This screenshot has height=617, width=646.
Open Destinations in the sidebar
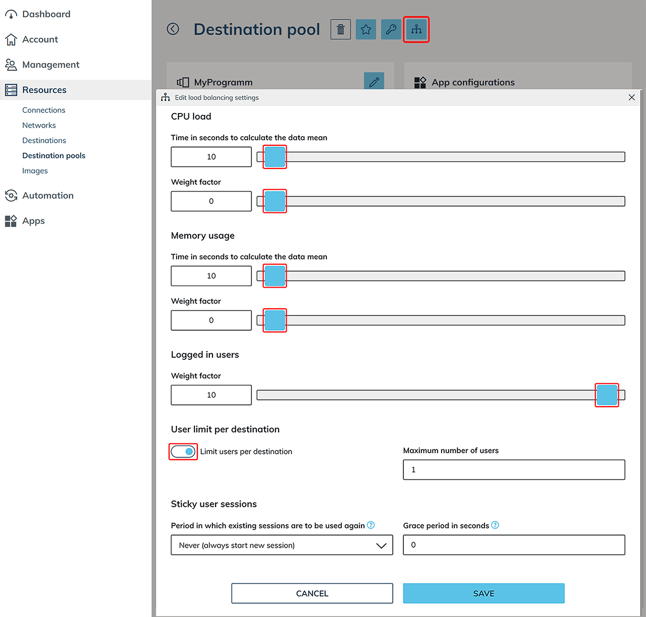[x=44, y=140]
